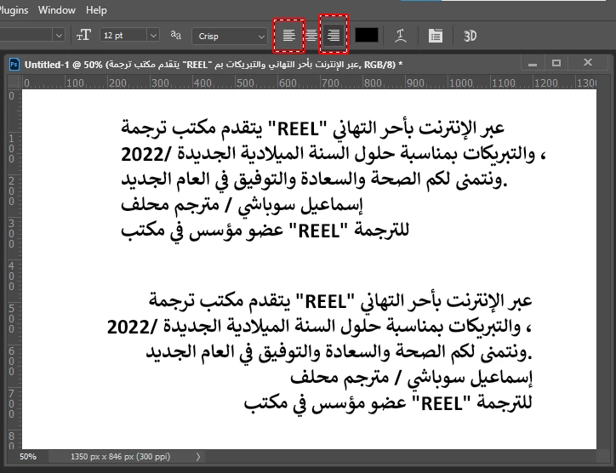Expand the font style dropdown arrow
The width and height of the screenshot is (616, 473).
[59, 36]
